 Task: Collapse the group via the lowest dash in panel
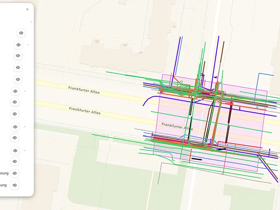tap(25, 150)
